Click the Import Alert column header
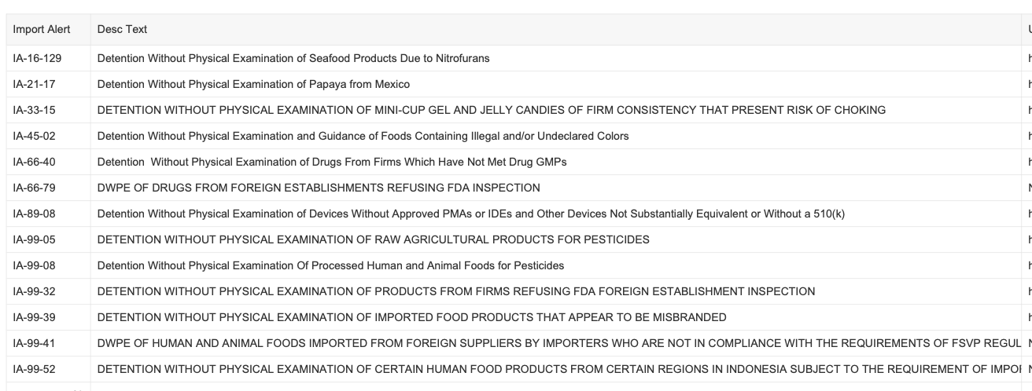The height and width of the screenshot is (391, 1032). click(x=40, y=30)
